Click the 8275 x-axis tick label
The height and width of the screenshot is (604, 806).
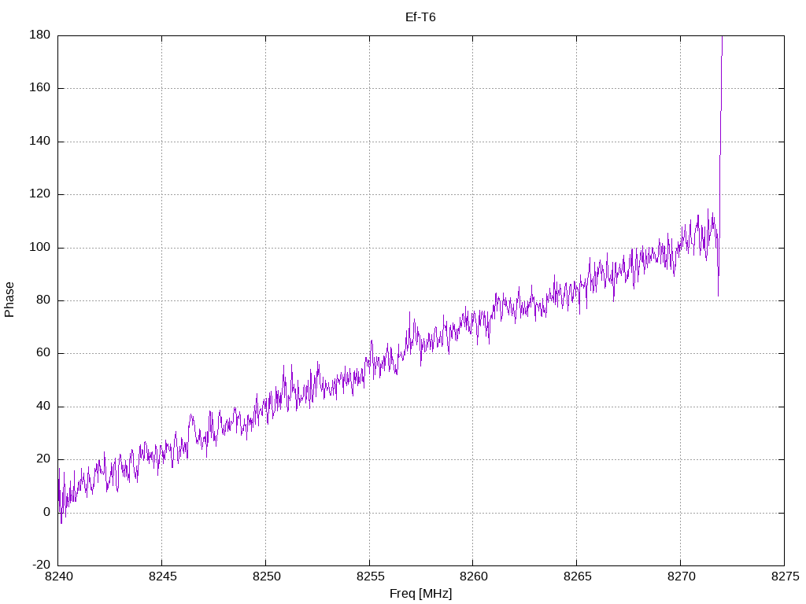[783, 578]
